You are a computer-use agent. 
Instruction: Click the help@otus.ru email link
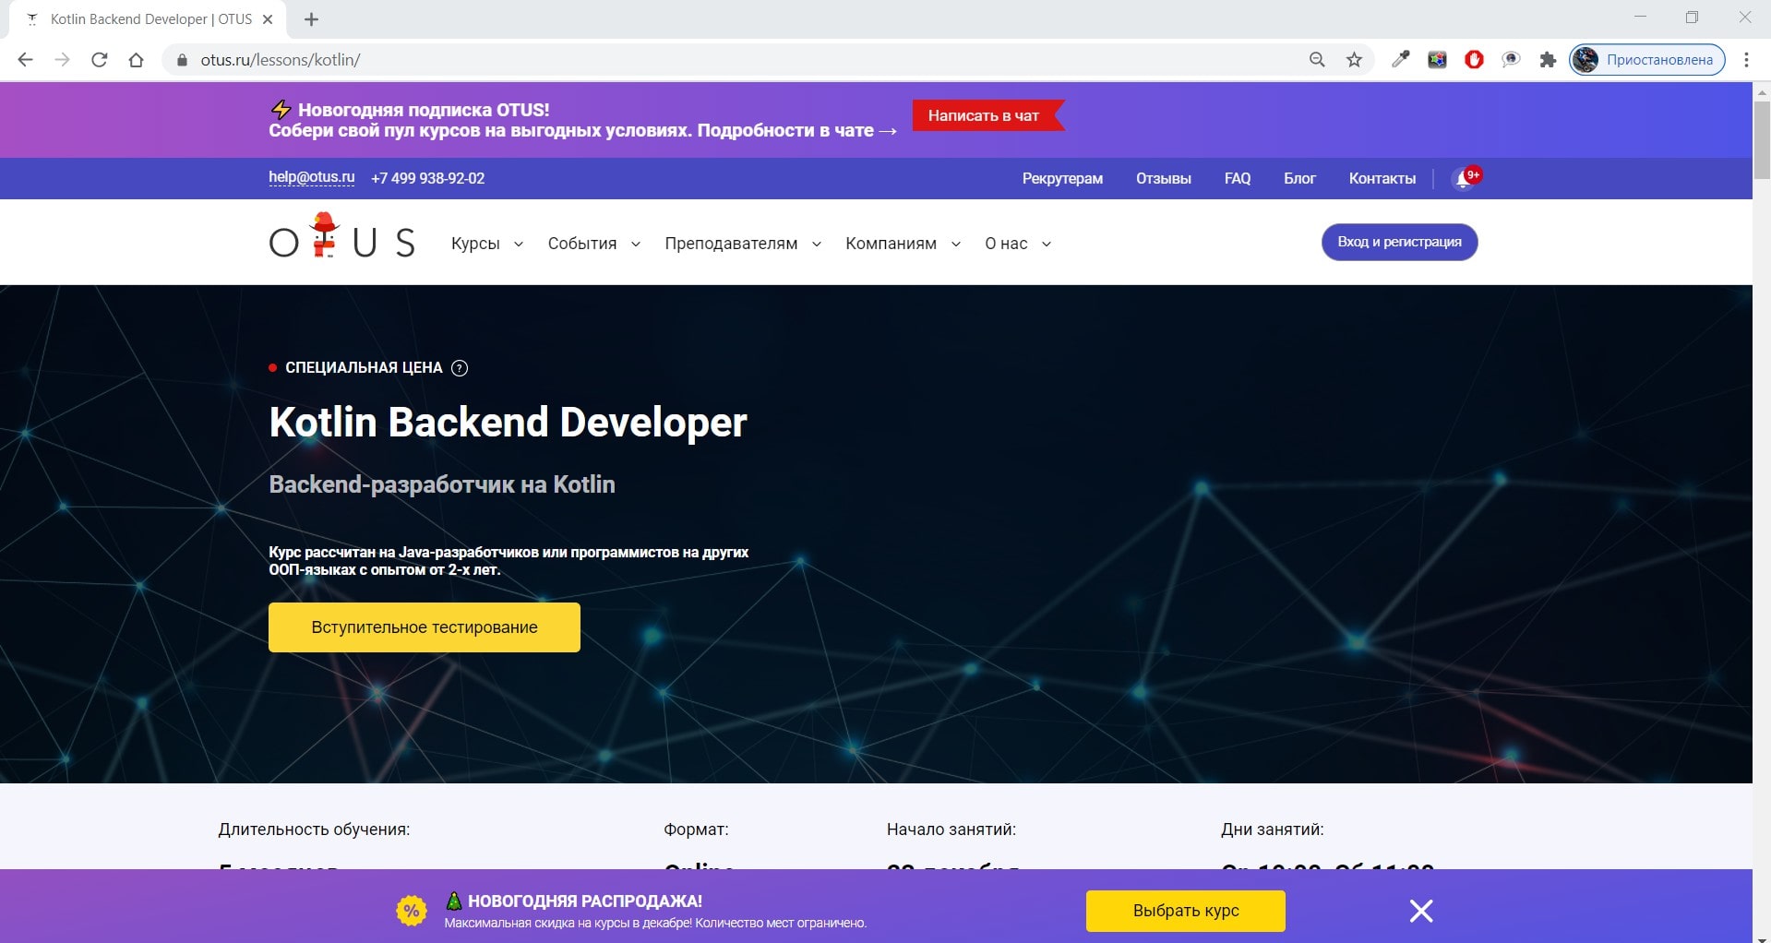(x=311, y=177)
